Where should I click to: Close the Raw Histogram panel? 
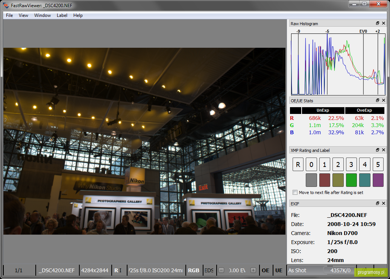(384, 23)
